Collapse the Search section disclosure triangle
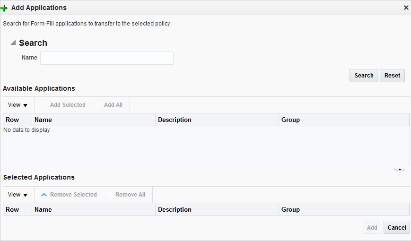The image size is (411, 241). pos(13,43)
